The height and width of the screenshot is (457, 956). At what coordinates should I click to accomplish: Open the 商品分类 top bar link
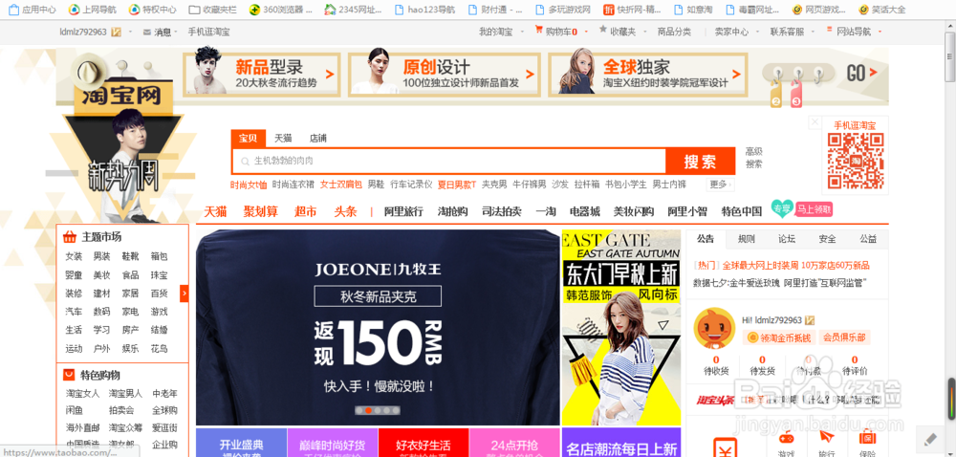click(674, 32)
